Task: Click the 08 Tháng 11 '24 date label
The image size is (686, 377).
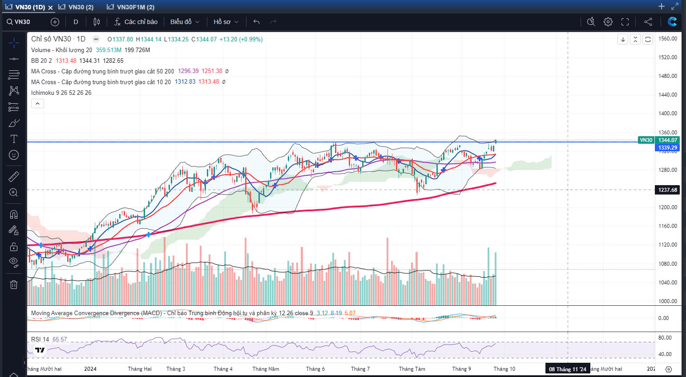Action: pyautogui.click(x=567, y=369)
